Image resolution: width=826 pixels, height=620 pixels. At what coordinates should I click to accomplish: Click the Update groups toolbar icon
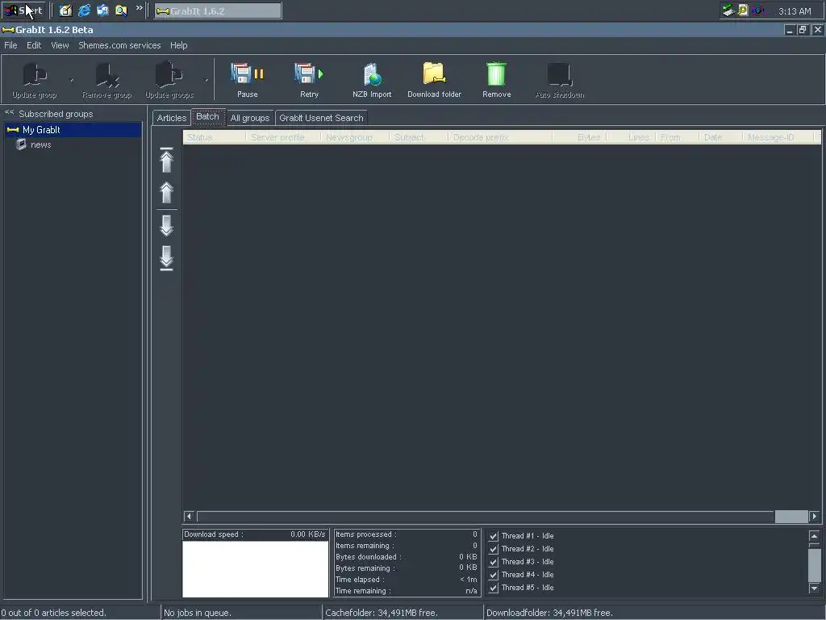point(169,74)
